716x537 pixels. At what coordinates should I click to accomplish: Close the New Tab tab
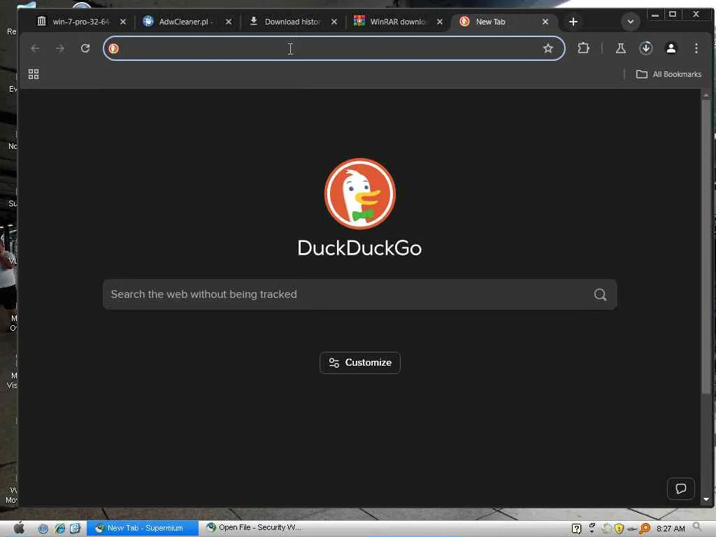pos(545,22)
